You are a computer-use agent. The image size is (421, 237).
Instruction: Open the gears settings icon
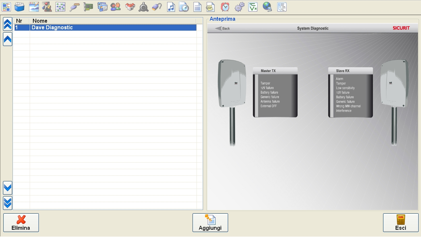[x=239, y=7]
